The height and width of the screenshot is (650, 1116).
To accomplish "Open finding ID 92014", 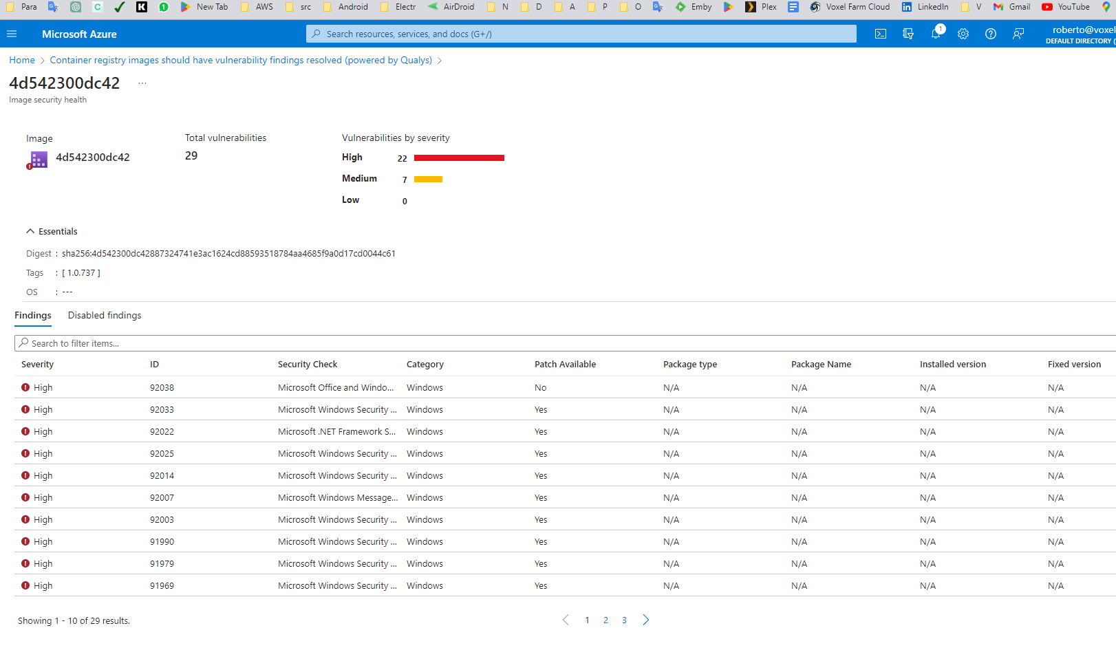I will pos(162,476).
